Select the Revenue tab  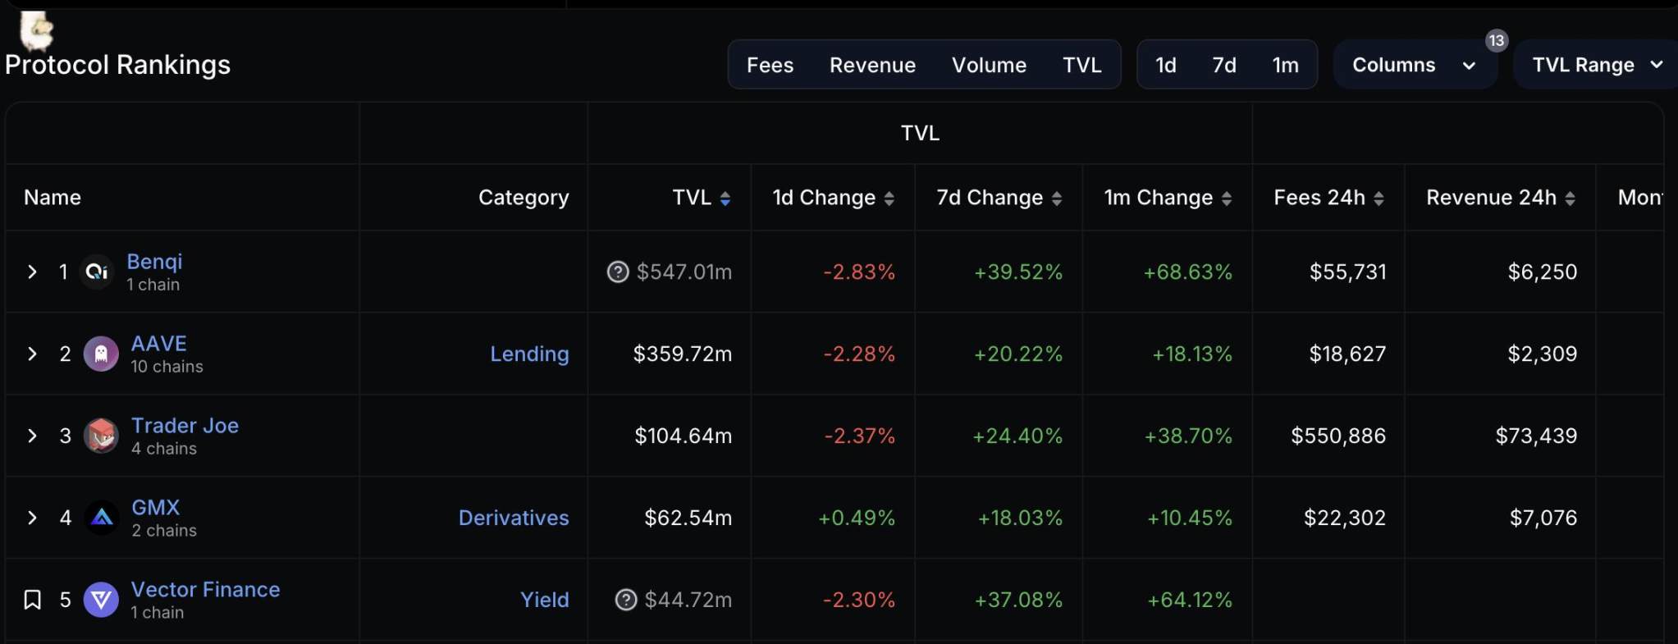872,65
